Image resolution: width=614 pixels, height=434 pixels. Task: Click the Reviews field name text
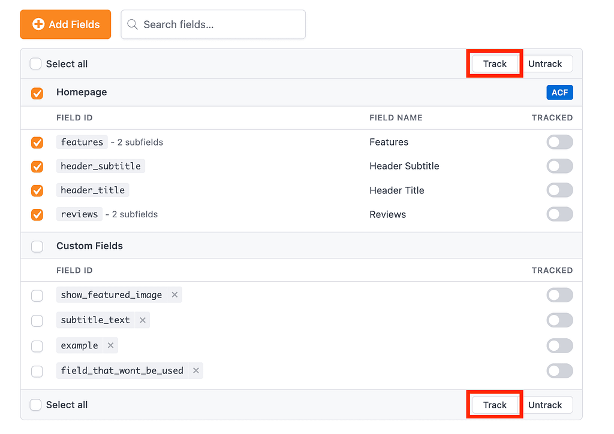tap(388, 214)
